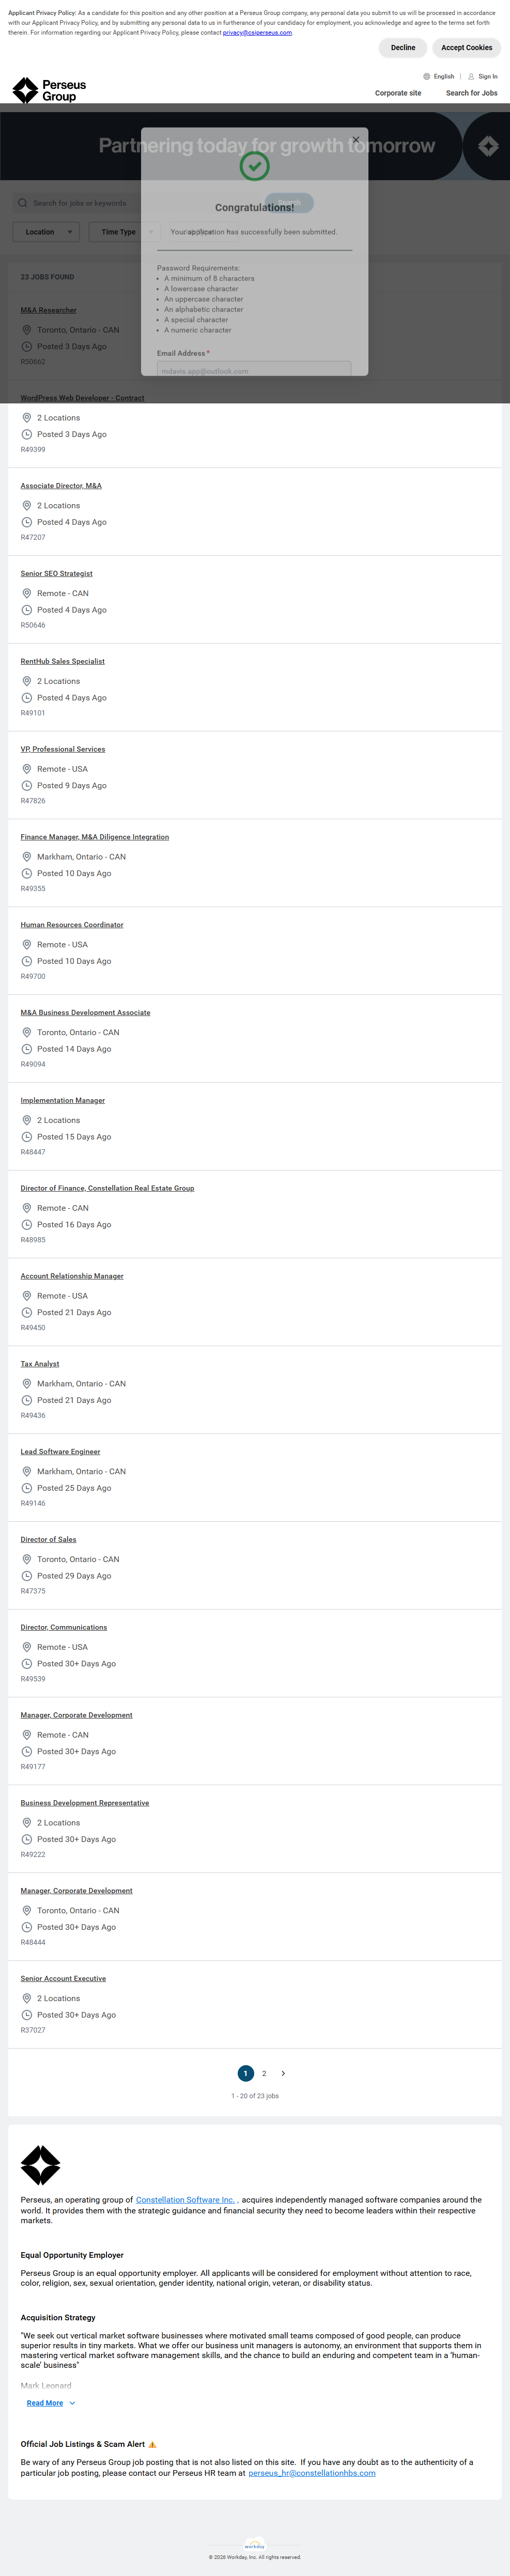The width and height of the screenshot is (510, 2576).
Task: Click the search magnifier icon
Action: 22,203
